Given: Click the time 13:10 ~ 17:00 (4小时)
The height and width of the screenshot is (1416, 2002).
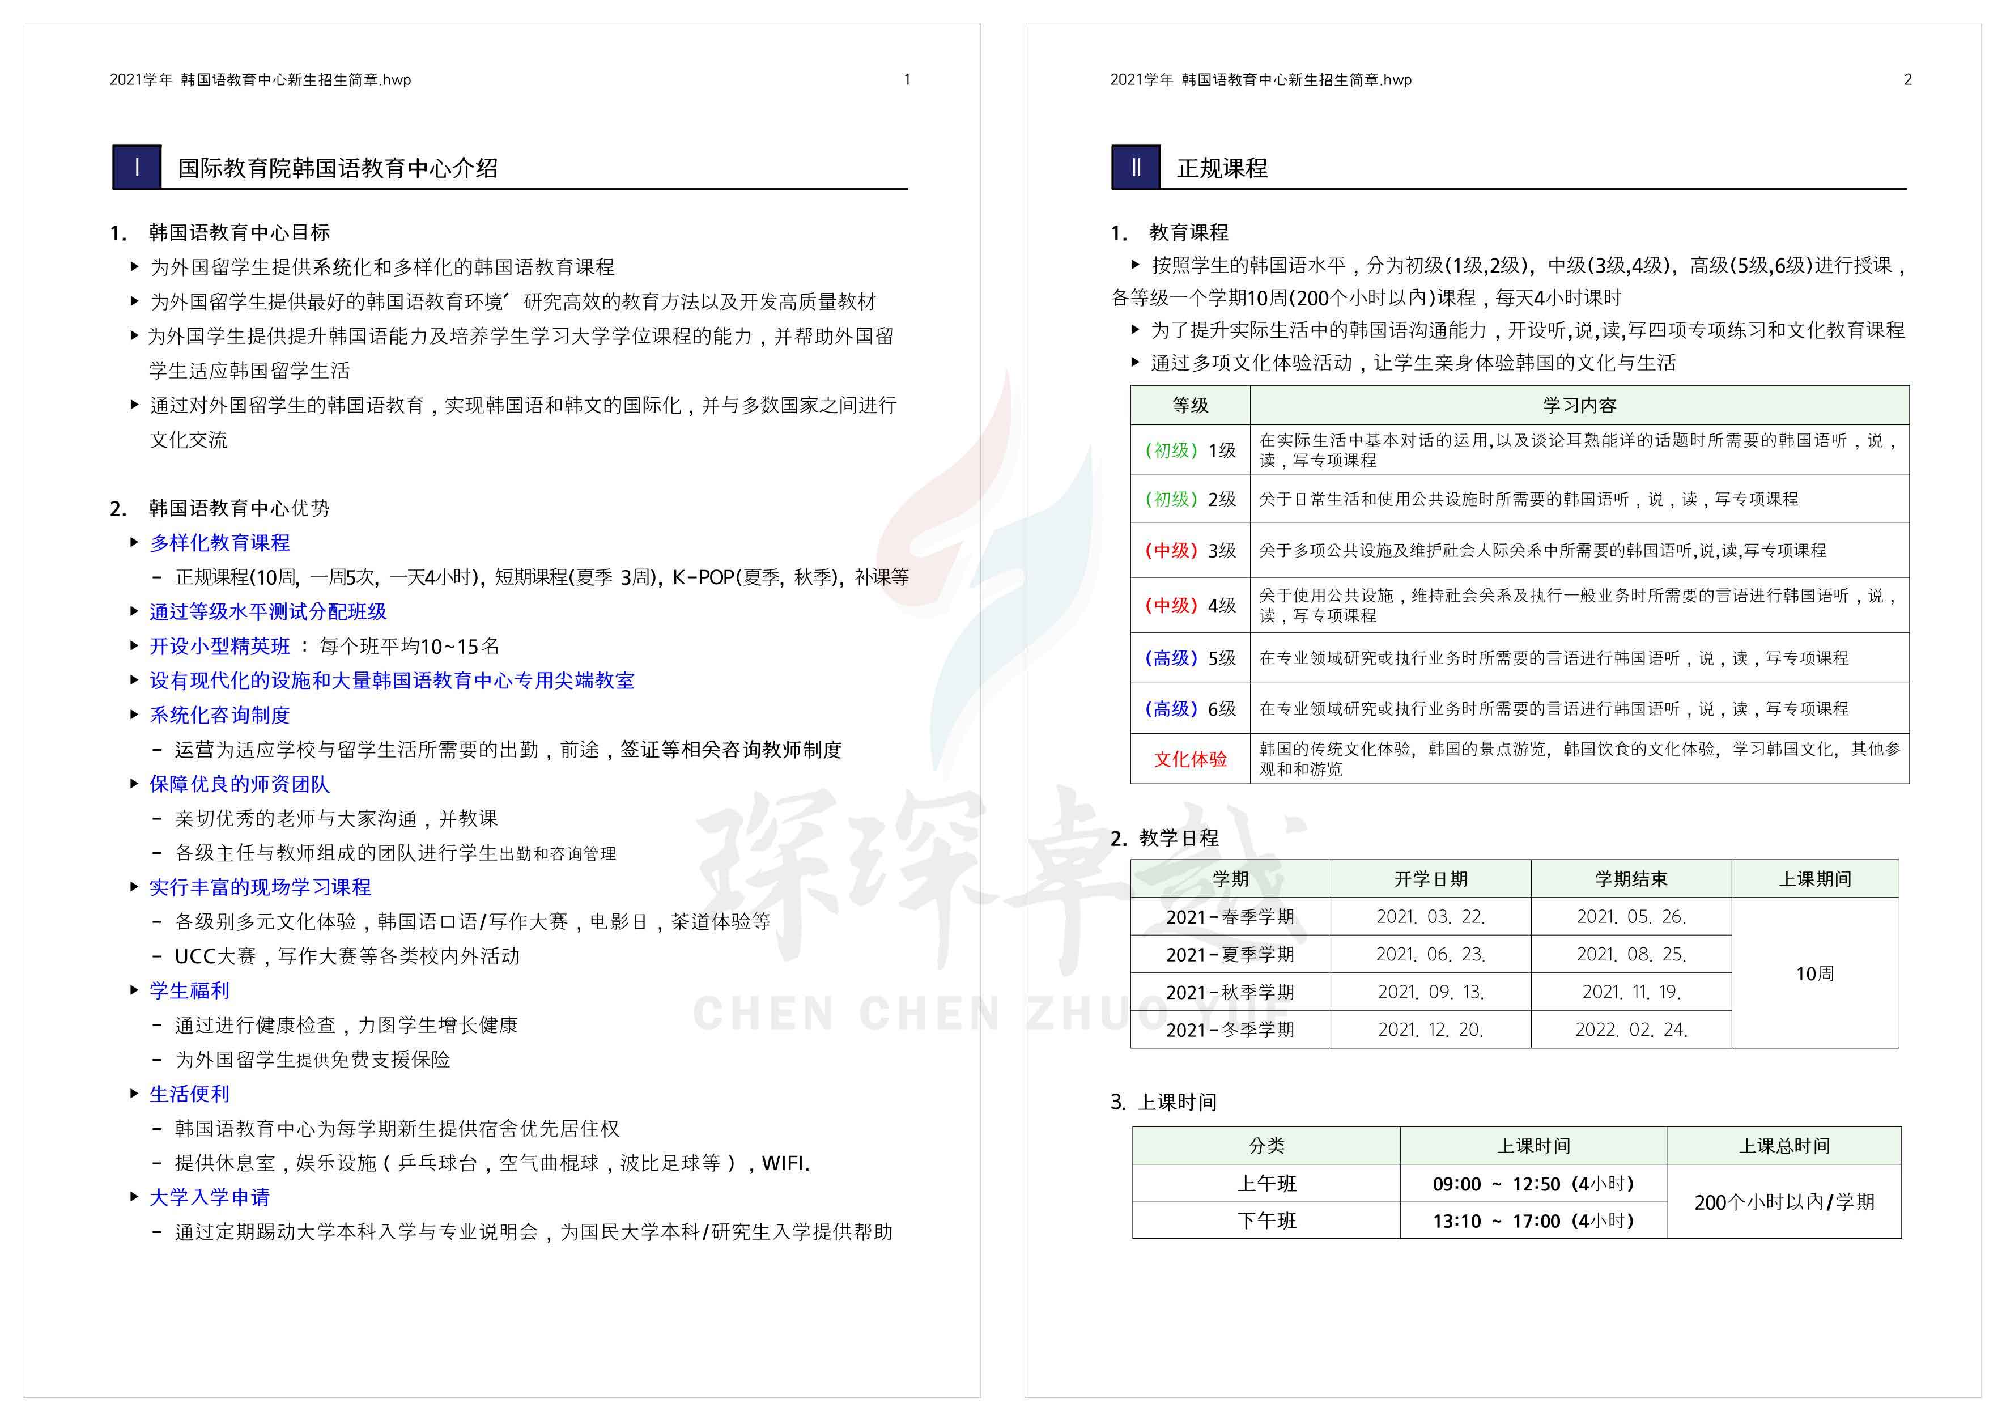Looking at the screenshot, I should click(x=1534, y=1221).
